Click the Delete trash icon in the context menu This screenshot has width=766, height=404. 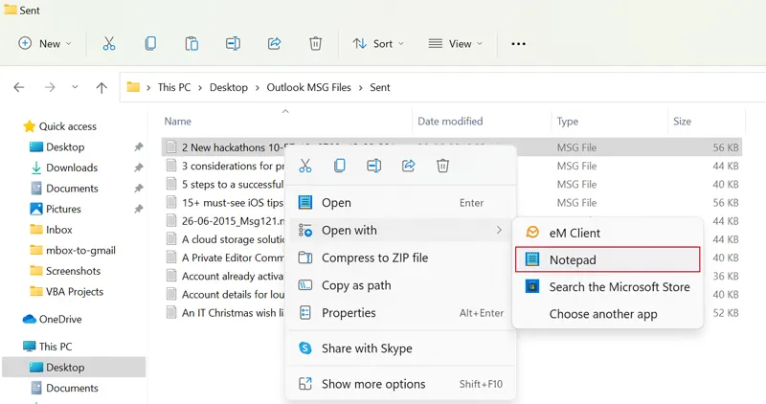click(x=442, y=166)
